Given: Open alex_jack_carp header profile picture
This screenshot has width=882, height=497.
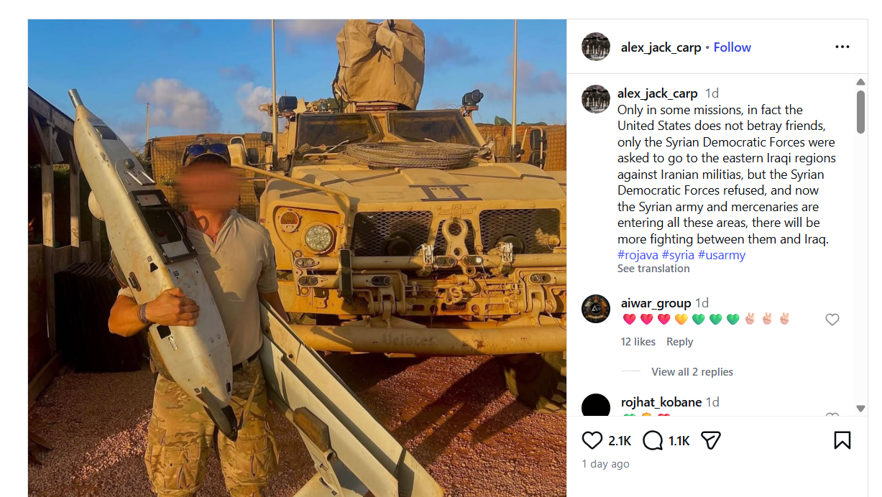Looking at the screenshot, I should pyautogui.click(x=596, y=47).
